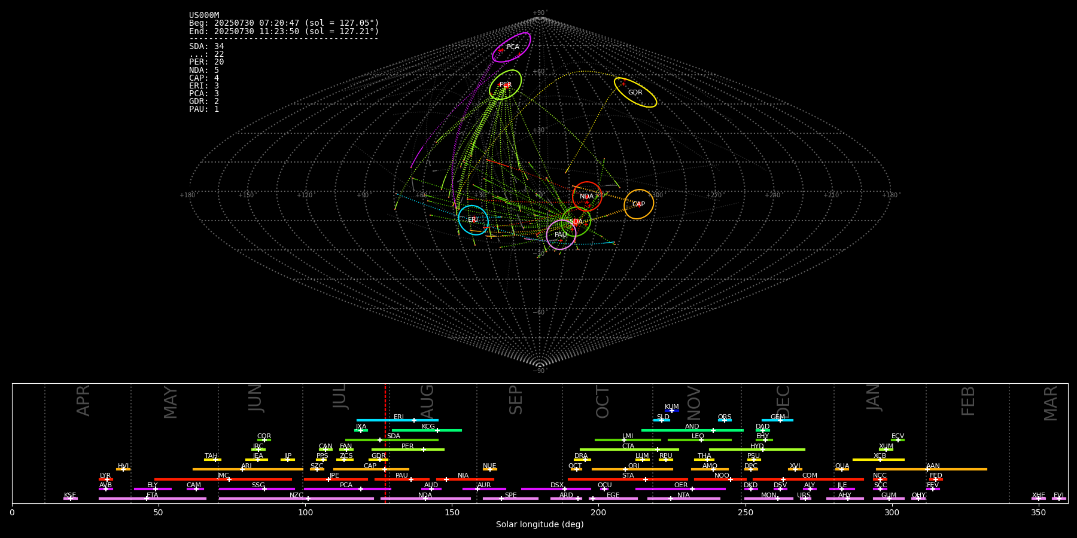This screenshot has height=538, width=1077.
Task: Select the 'GDR: 2' count in legend
Action: 204,102
